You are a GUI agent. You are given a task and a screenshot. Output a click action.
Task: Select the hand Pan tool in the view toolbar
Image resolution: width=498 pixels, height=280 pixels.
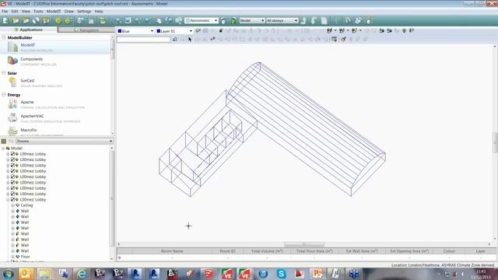click(158, 21)
